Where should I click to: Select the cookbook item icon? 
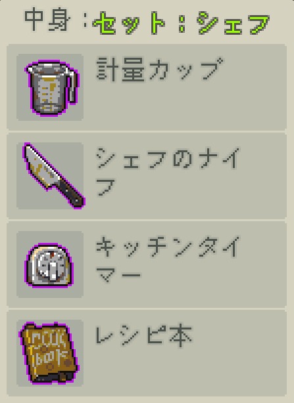click(x=49, y=352)
